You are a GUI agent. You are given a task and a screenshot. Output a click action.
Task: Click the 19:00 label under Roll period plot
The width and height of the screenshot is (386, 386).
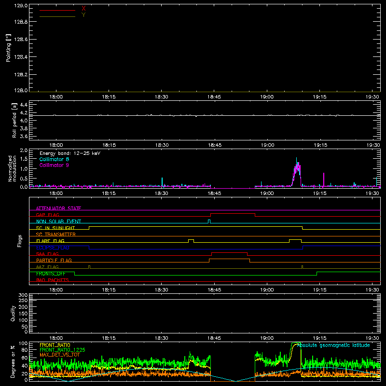[x=268, y=145]
